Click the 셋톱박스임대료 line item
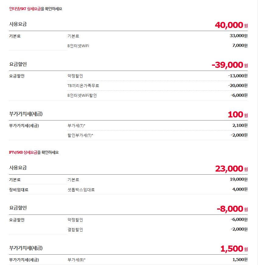The height and width of the screenshot is (265, 258). click(x=81, y=190)
